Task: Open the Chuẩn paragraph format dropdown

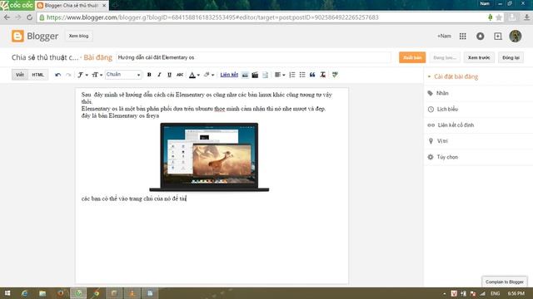Action: (x=123, y=75)
